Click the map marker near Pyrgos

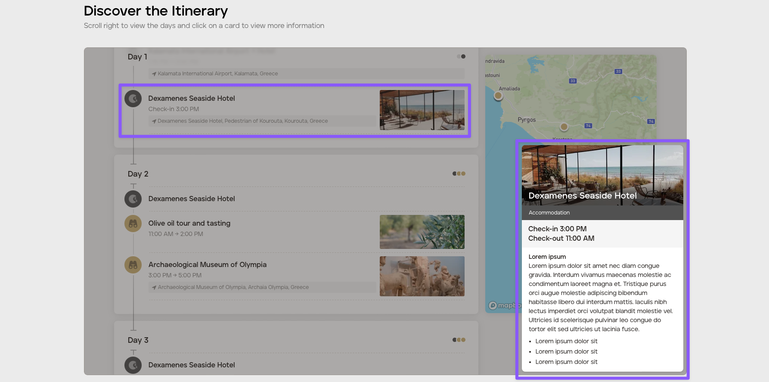pyautogui.click(x=564, y=127)
